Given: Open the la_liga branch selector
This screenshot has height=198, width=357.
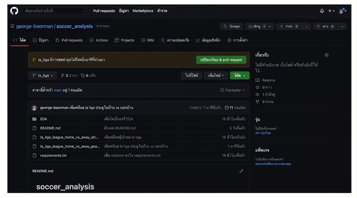Looking at the screenshot, I should pyautogui.click(x=43, y=76).
